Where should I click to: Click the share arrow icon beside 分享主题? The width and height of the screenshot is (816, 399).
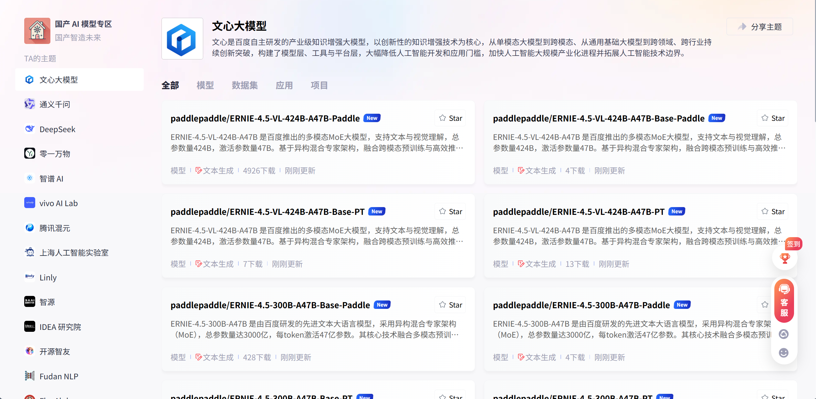(742, 26)
